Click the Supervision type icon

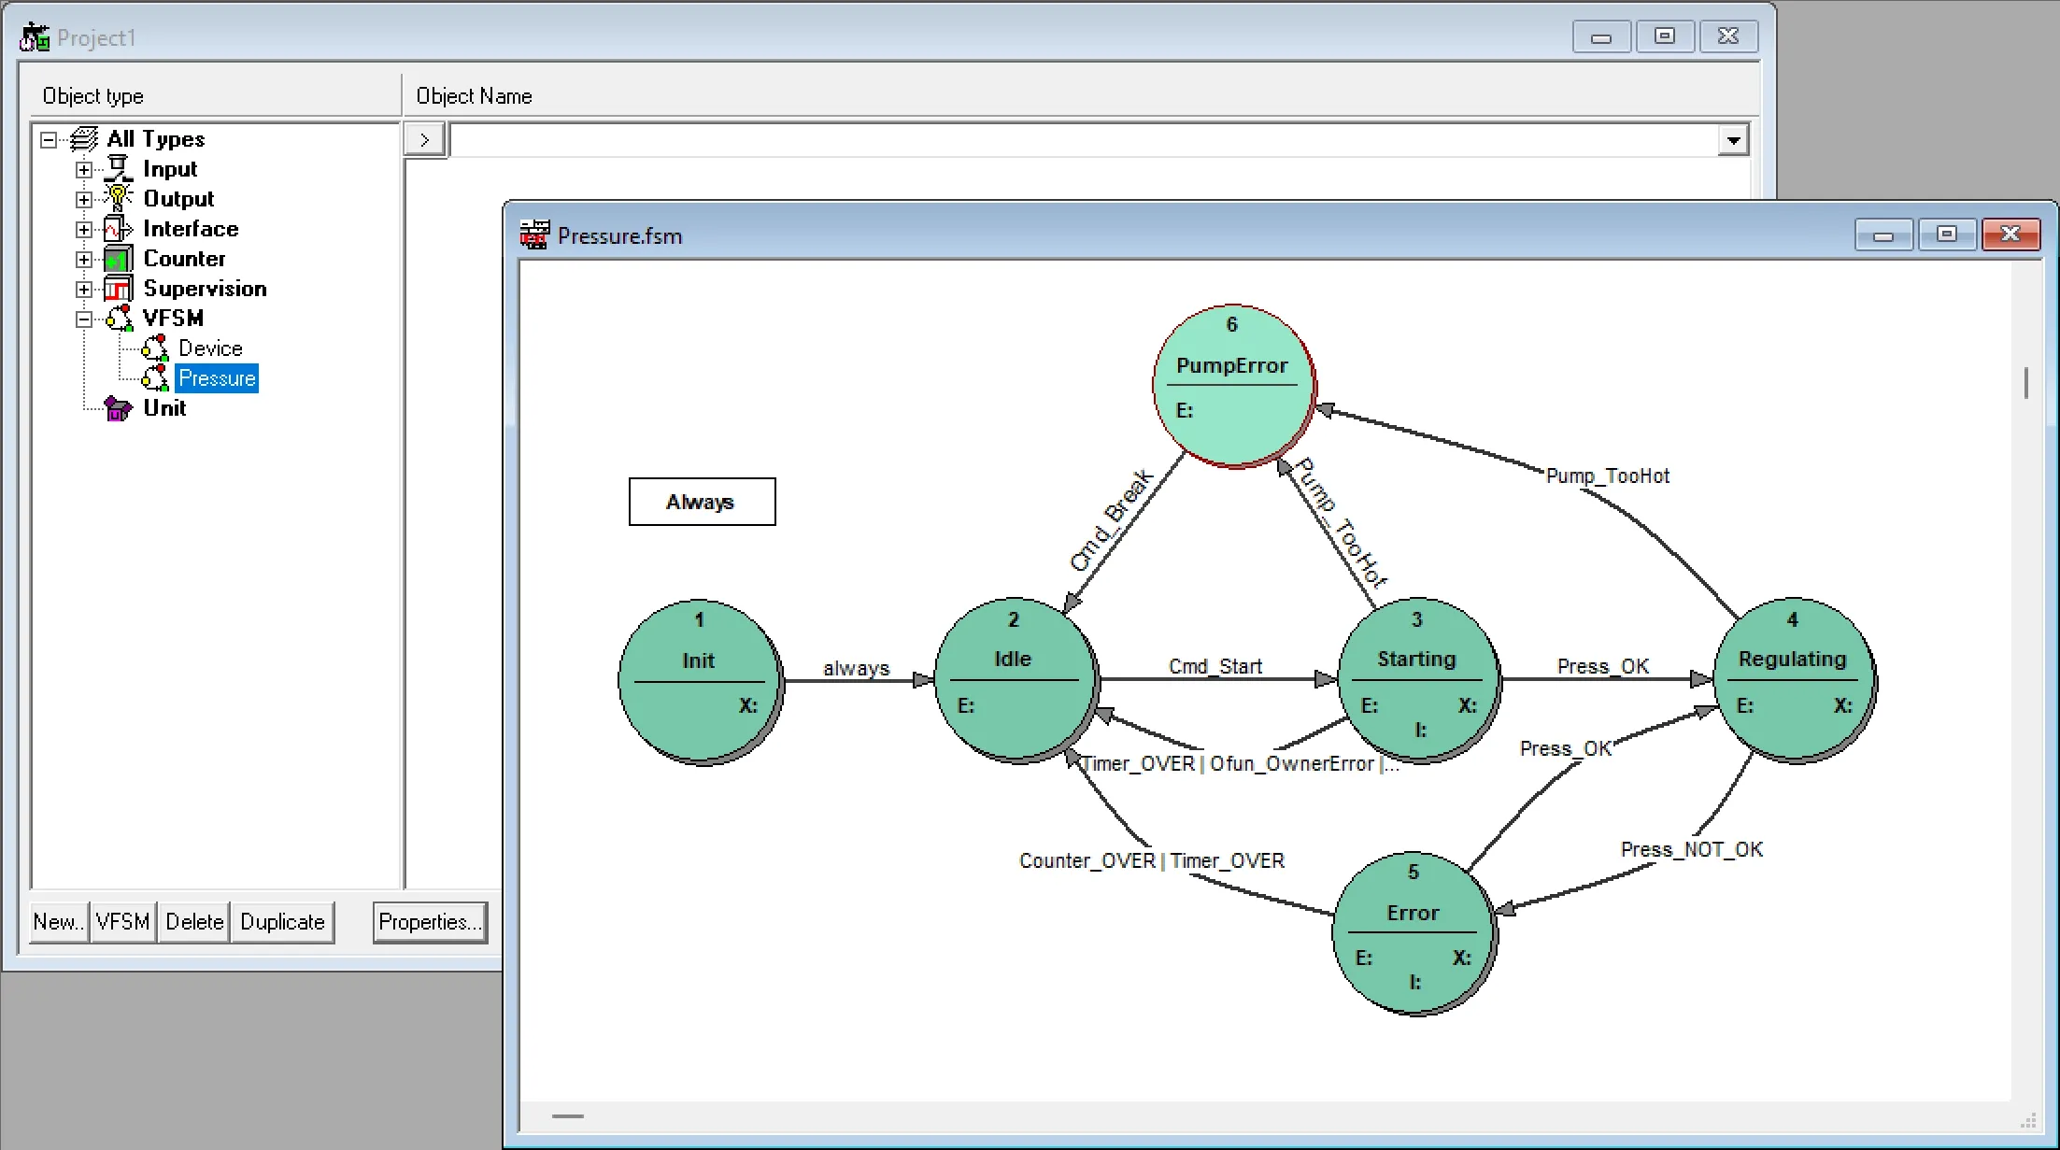pyautogui.click(x=118, y=289)
